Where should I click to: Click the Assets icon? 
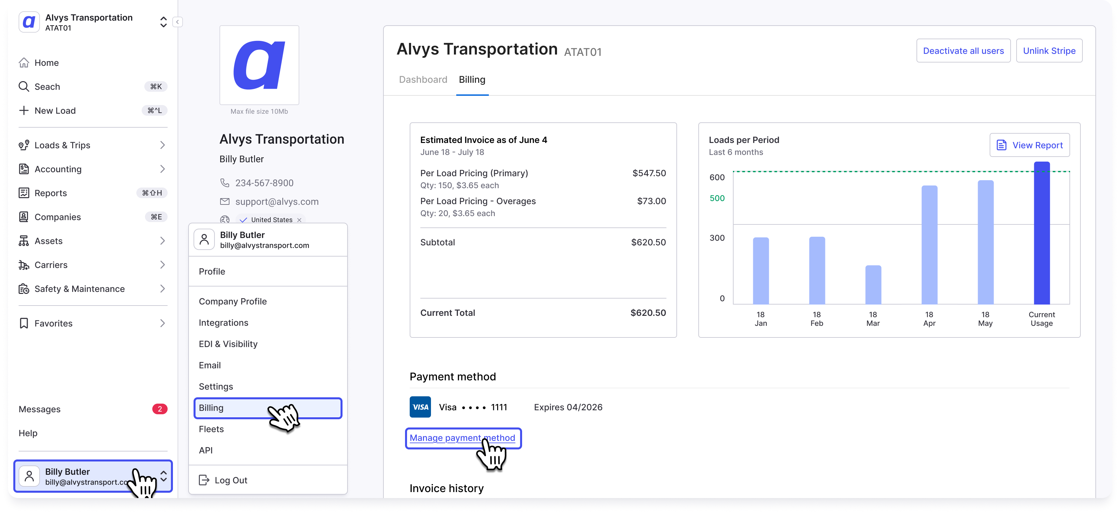click(24, 240)
